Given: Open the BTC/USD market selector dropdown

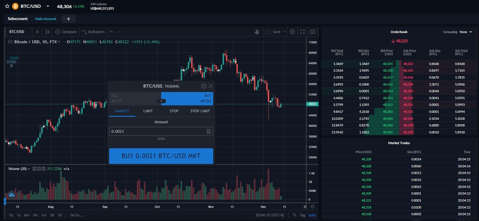Looking at the screenshot, I should coord(48,6).
